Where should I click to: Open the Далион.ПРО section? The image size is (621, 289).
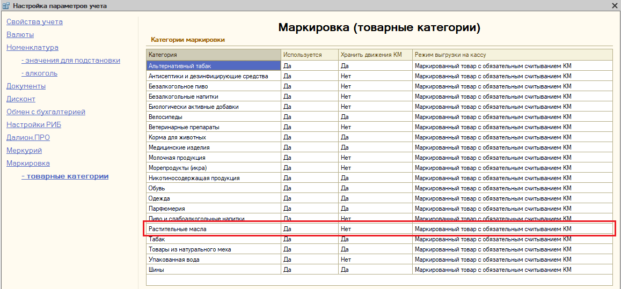point(28,138)
